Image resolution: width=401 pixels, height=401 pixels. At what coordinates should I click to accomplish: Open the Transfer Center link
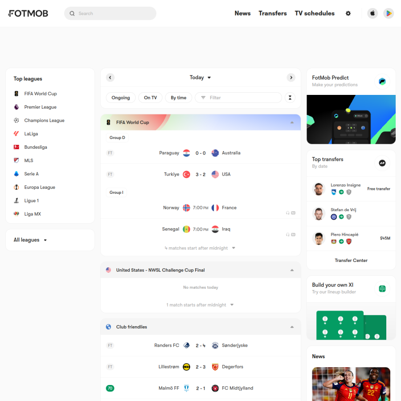click(x=351, y=260)
